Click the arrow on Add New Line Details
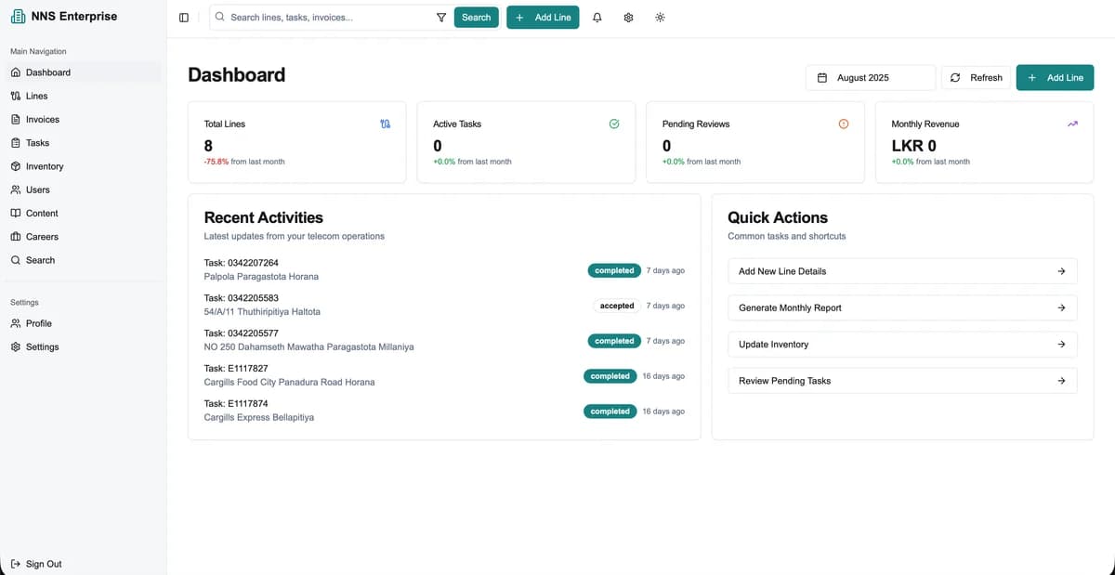Image resolution: width=1115 pixels, height=575 pixels. click(1061, 271)
